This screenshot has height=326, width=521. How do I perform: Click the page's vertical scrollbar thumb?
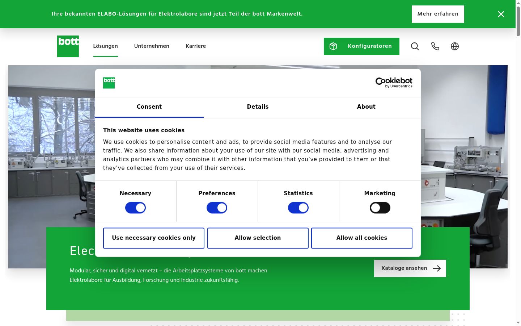[x=518, y=21]
